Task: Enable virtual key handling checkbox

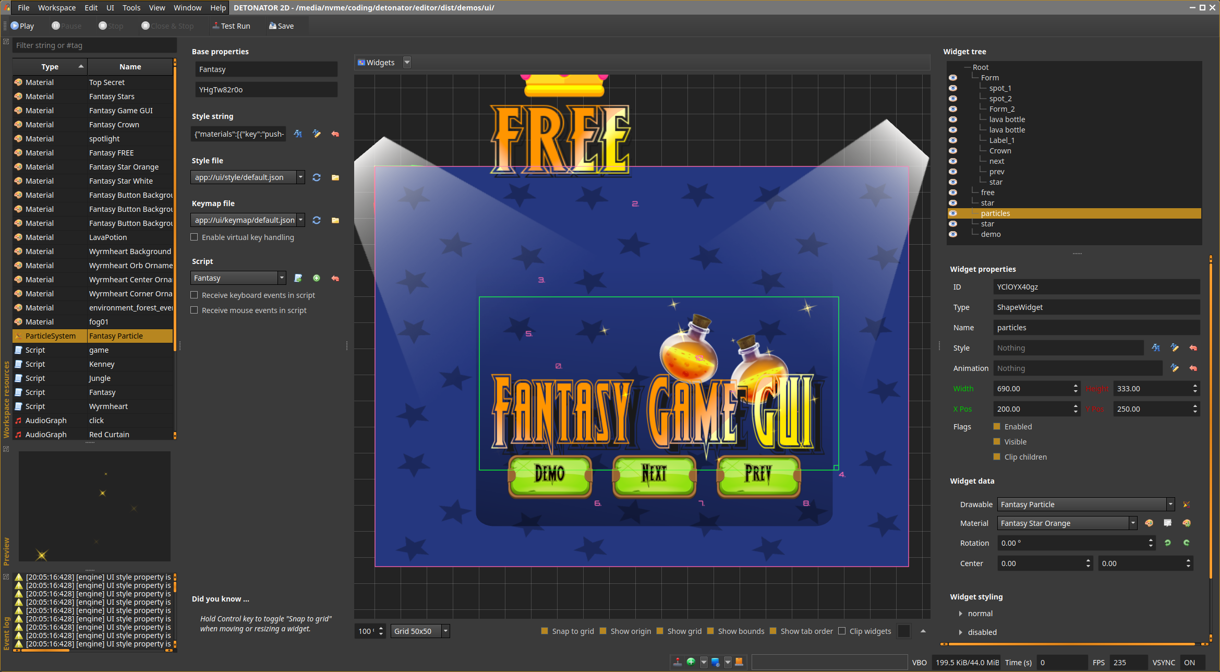Action: click(195, 237)
